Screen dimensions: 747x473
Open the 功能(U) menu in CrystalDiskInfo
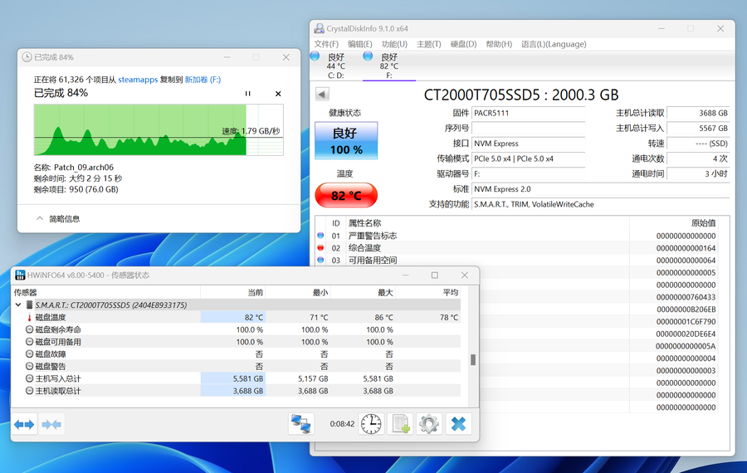(x=394, y=44)
